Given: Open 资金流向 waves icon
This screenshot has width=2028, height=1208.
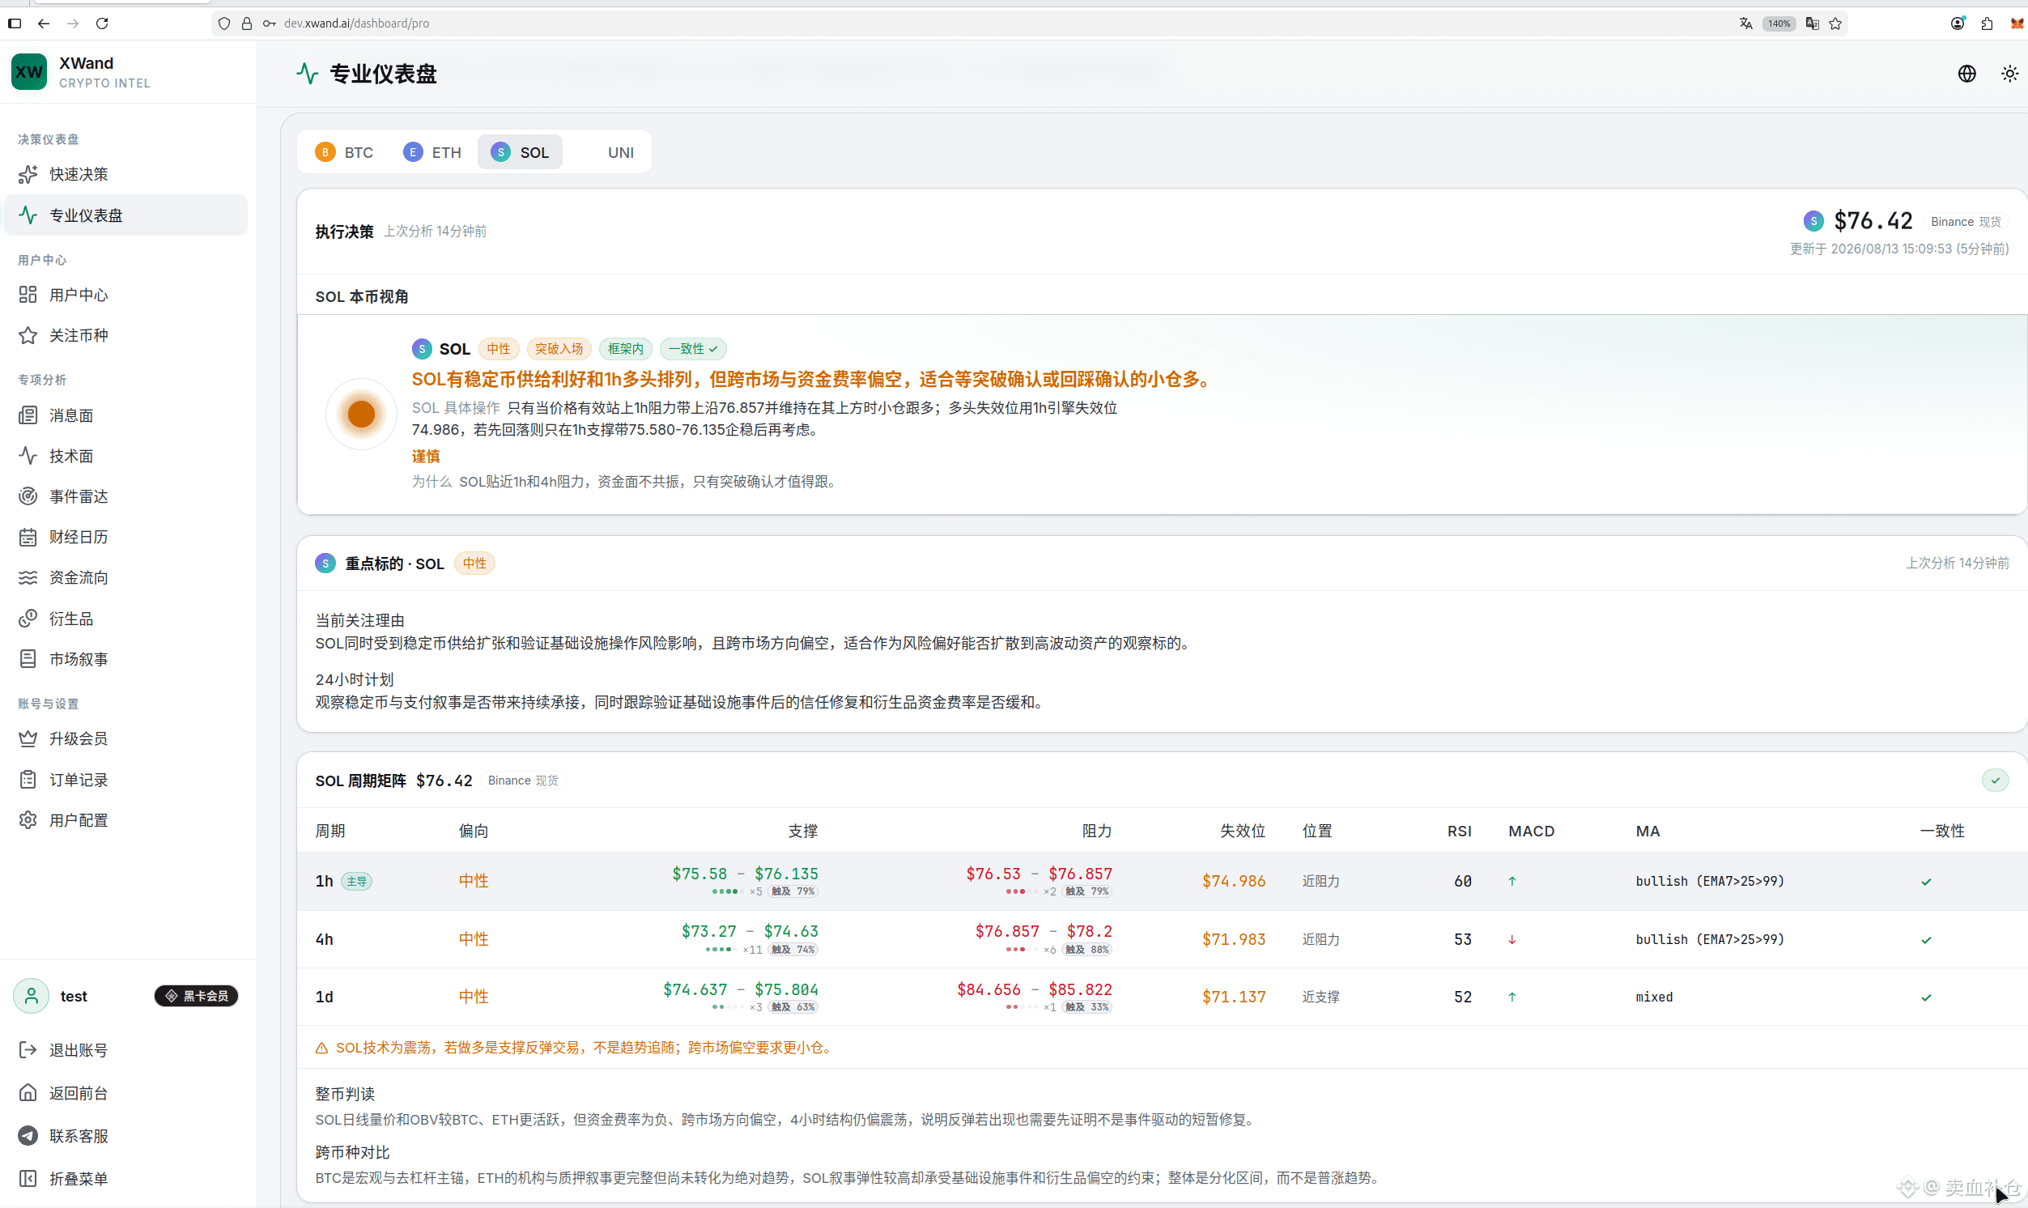Looking at the screenshot, I should click(28, 578).
